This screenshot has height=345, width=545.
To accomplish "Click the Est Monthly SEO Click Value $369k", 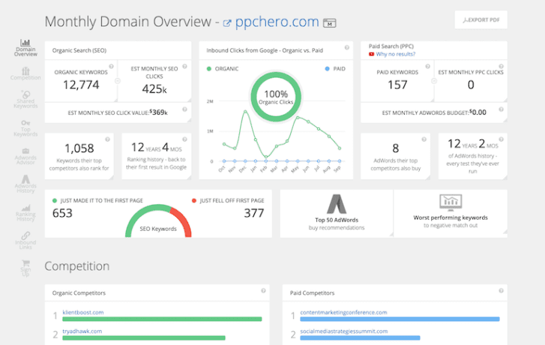I will pyautogui.click(x=159, y=112).
